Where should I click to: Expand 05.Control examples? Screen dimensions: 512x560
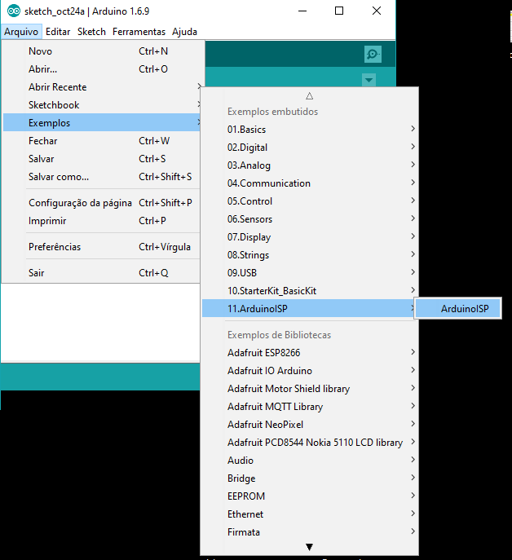[x=310, y=201]
